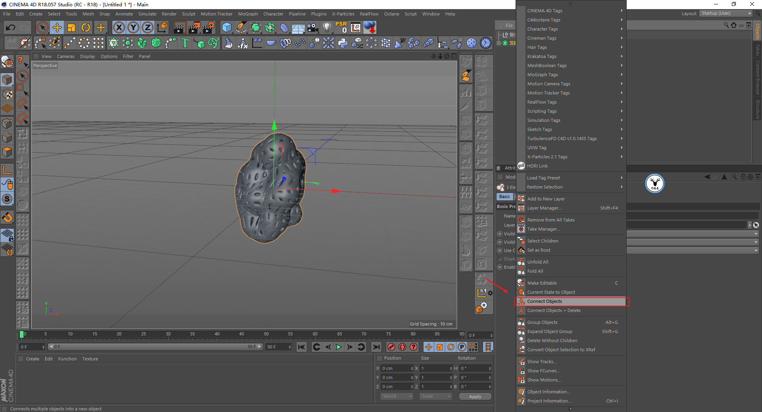
Task: Expand Load Tag Preset submenu
Action: [x=571, y=178]
